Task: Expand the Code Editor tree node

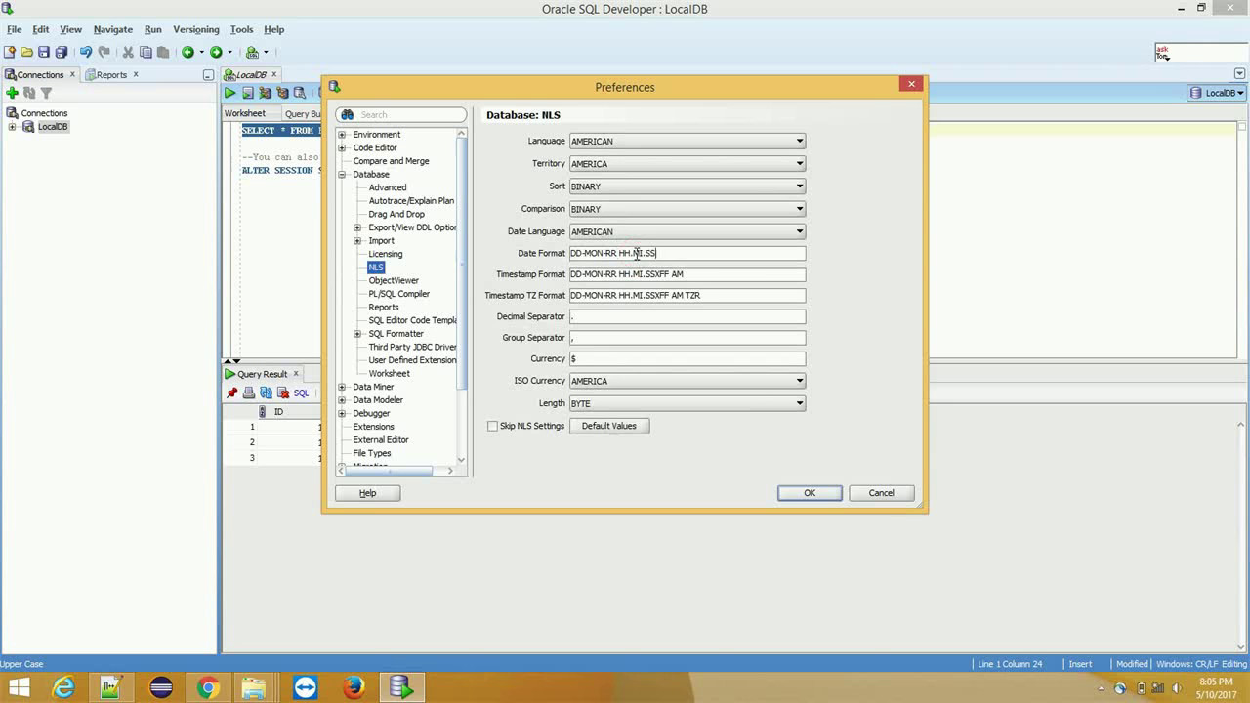Action: (x=342, y=147)
